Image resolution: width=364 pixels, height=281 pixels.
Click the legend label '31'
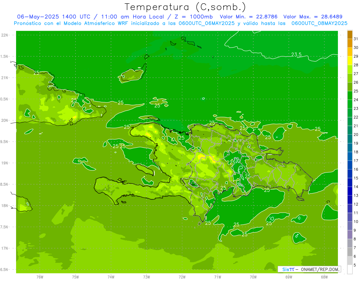356,39
